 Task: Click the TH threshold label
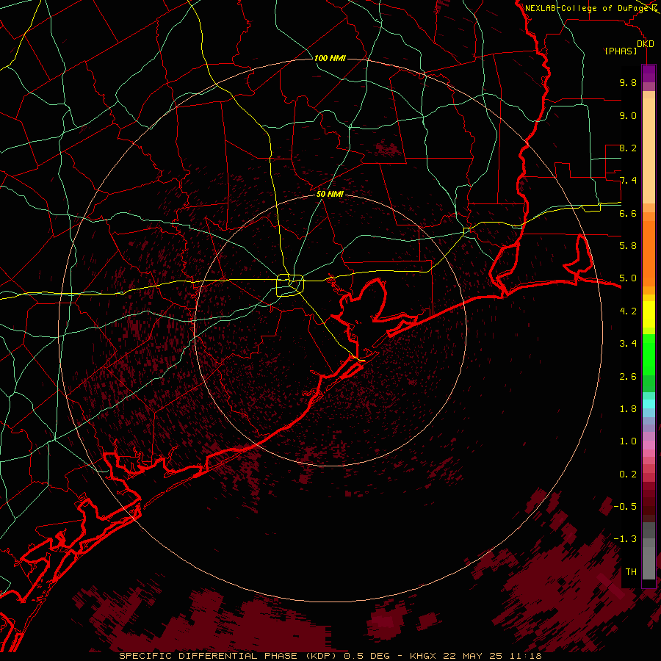point(631,572)
